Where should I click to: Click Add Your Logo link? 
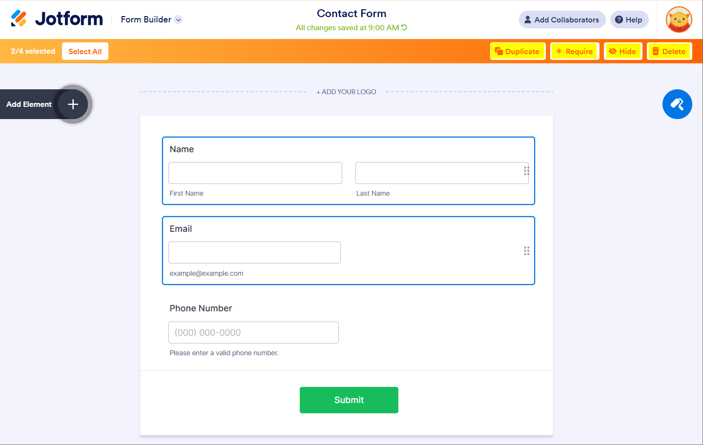[346, 92]
